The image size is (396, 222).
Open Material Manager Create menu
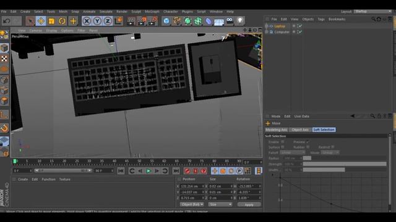tap(23, 179)
